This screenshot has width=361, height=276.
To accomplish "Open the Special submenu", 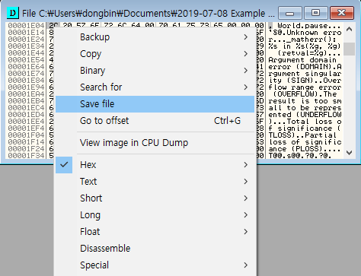I will 155,265.
